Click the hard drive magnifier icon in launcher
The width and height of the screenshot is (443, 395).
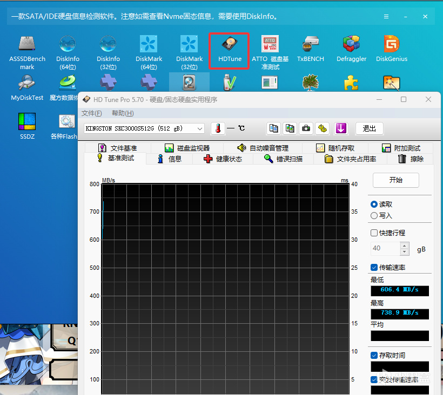(x=189, y=83)
